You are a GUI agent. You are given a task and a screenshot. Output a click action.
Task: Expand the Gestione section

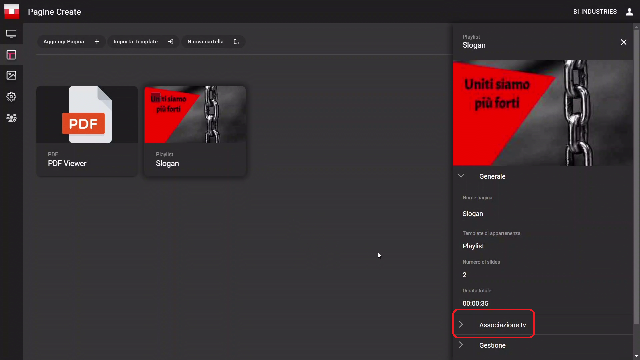[x=492, y=345]
